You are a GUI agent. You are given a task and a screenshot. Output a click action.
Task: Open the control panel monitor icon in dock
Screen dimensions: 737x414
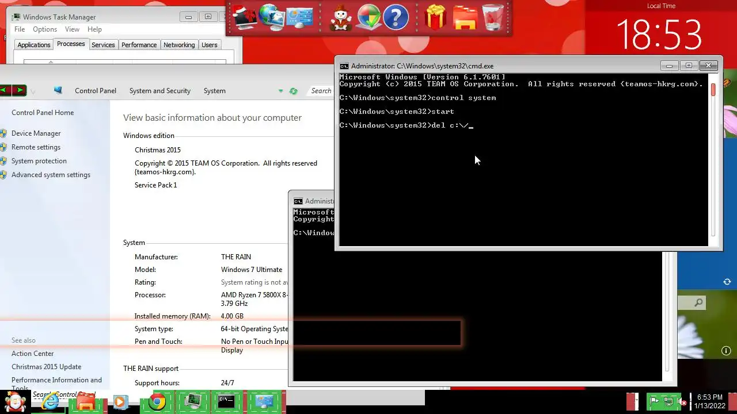pyautogui.click(x=300, y=17)
